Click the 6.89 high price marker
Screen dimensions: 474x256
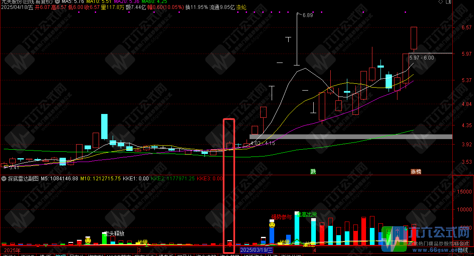[x=307, y=15]
